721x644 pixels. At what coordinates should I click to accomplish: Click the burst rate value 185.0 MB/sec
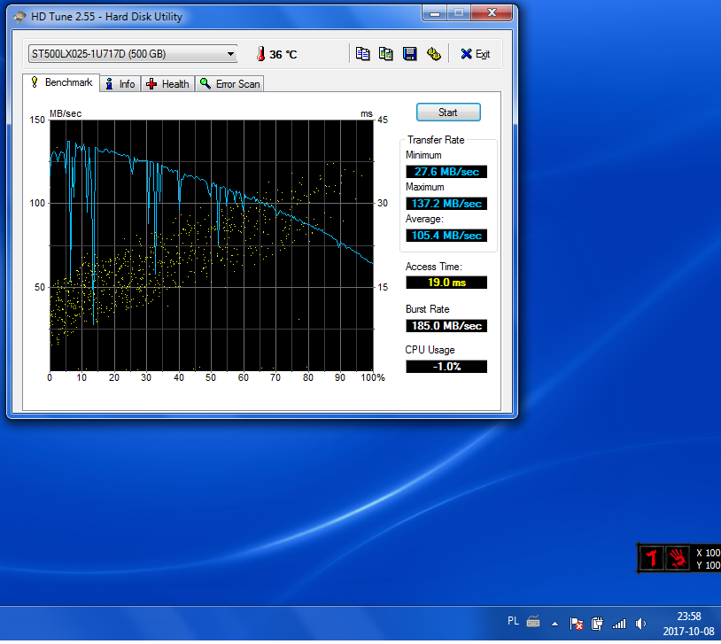point(446,326)
